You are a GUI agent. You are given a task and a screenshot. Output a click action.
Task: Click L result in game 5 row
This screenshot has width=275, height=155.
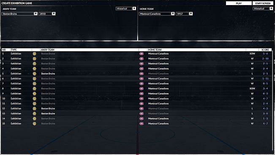tap(252, 74)
